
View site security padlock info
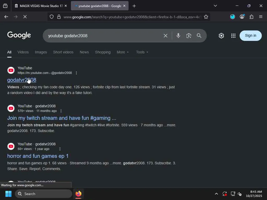[59, 17]
